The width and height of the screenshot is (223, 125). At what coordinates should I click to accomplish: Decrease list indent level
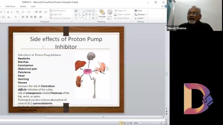[36, 12]
